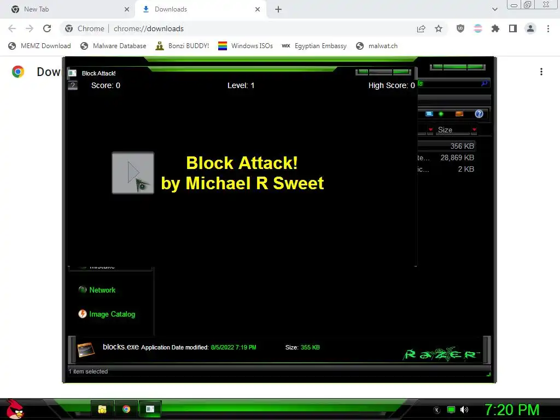Open the volume speaker tray icon
Screen dimensions: 560x420
click(x=464, y=410)
